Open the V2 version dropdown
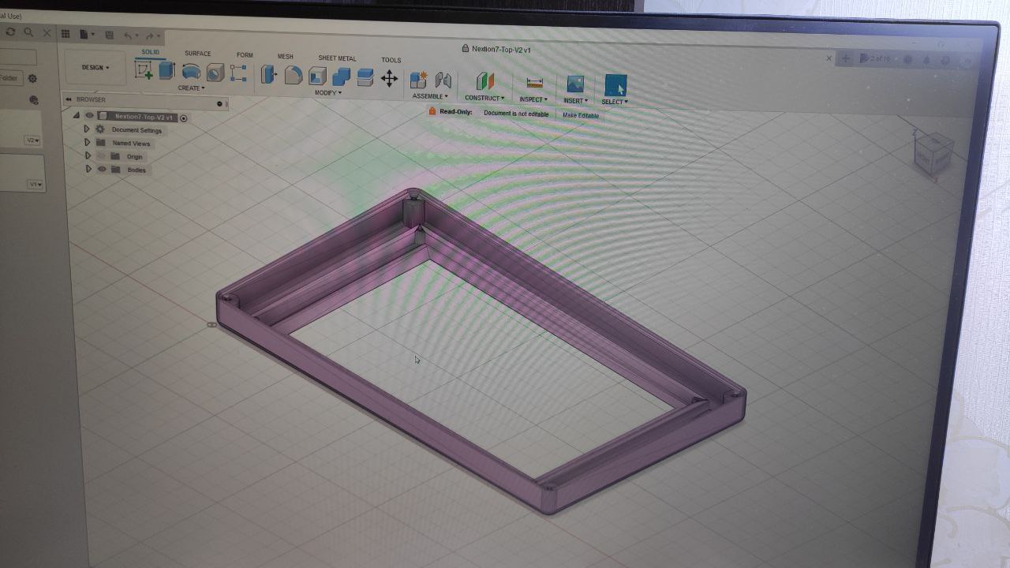 point(32,140)
